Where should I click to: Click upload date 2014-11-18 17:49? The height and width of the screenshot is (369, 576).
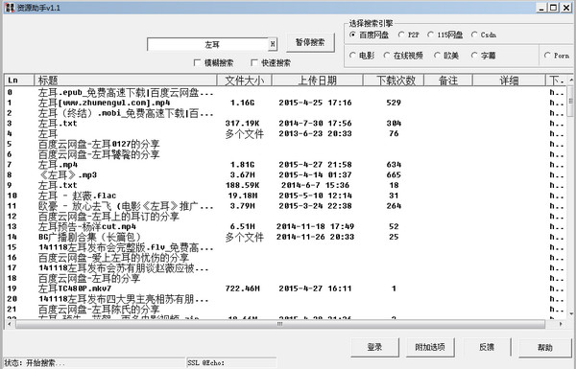click(315, 227)
